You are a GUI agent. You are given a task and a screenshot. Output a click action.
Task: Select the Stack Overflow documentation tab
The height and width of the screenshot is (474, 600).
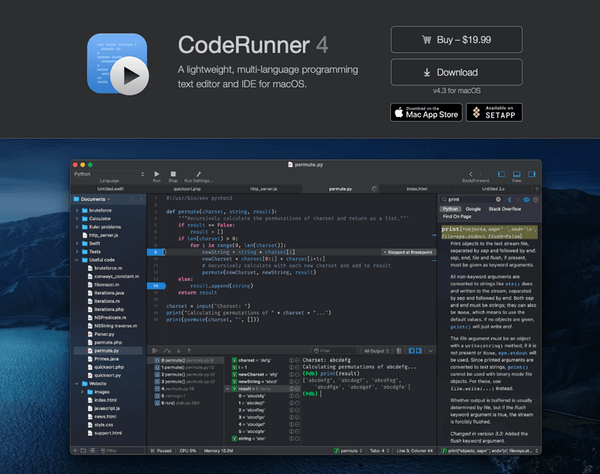[x=505, y=208]
